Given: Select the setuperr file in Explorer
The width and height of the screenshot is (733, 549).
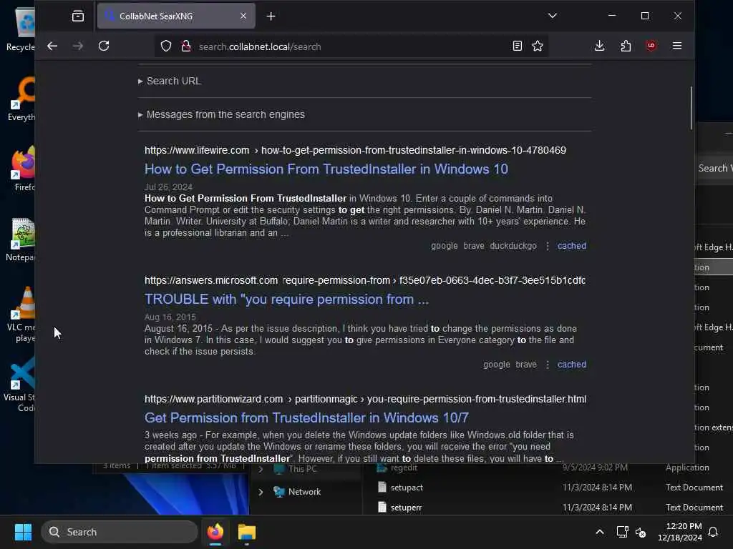Looking at the screenshot, I should [406, 508].
